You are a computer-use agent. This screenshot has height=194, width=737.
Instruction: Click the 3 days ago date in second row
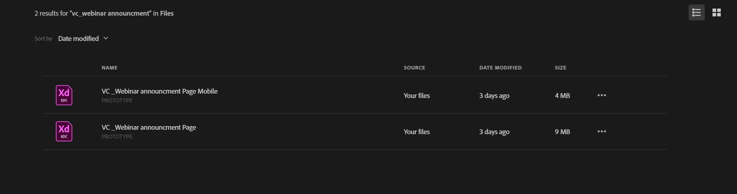(494, 132)
